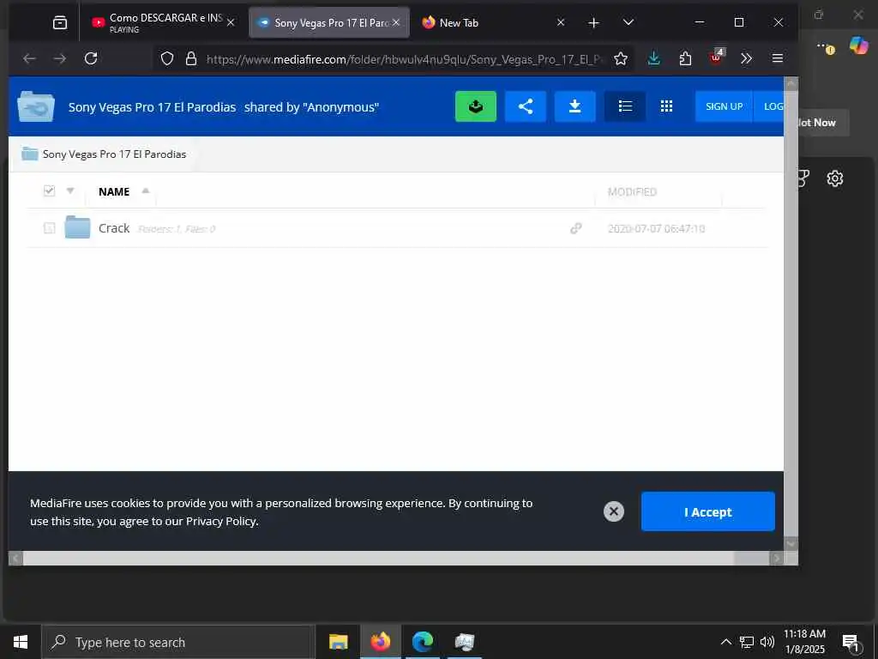Open Microsoft Edge from the taskbar
The image size is (878, 659).
(422, 642)
